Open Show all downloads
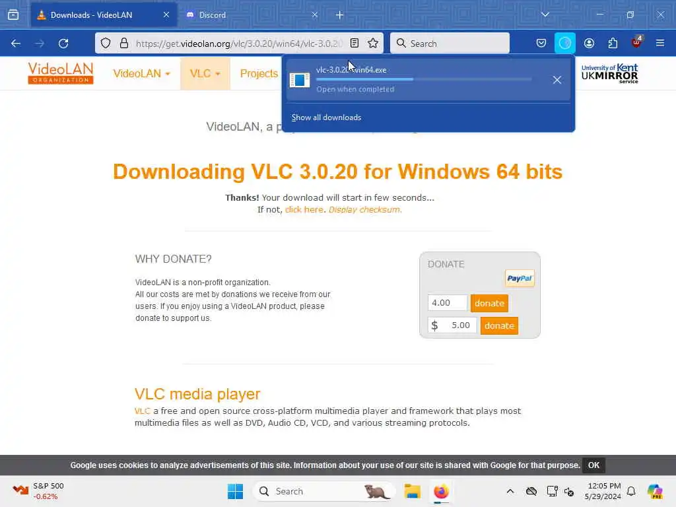 [x=326, y=118]
